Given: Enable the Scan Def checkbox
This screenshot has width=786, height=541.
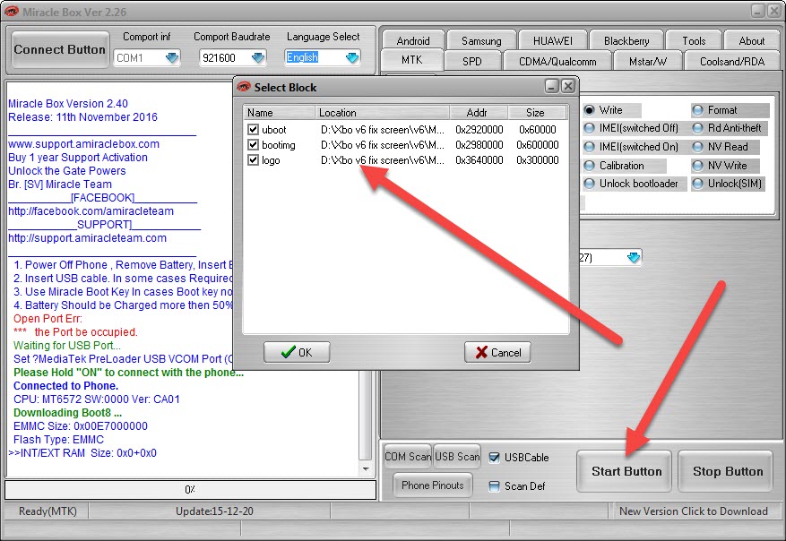Looking at the screenshot, I should tap(494, 485).
